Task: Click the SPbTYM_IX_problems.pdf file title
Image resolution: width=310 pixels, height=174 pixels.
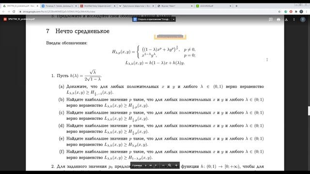Action: click(21, 19)
